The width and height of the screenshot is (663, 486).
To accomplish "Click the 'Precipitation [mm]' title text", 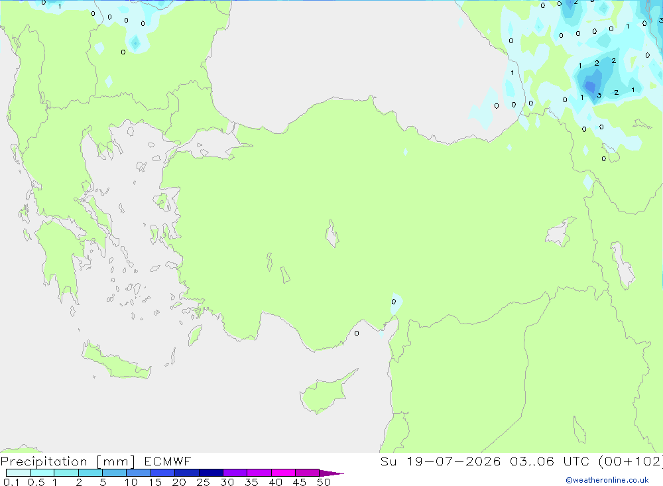I will (68, 461).
